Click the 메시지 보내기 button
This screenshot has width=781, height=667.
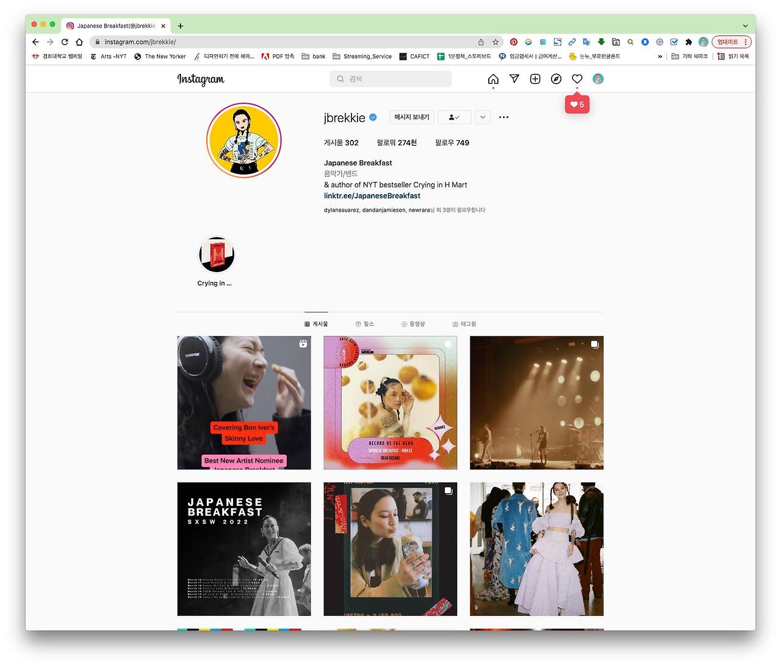[x=412, y=117]
